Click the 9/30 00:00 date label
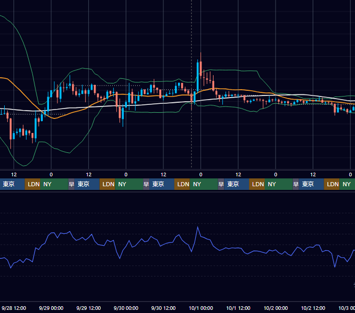Viewport: 355px width, 313px height. click(126, 308)
